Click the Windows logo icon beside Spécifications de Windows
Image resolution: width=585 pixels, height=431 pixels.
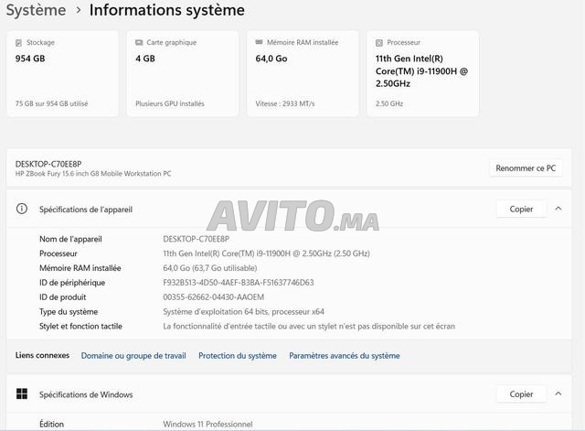tap(22, 393)
